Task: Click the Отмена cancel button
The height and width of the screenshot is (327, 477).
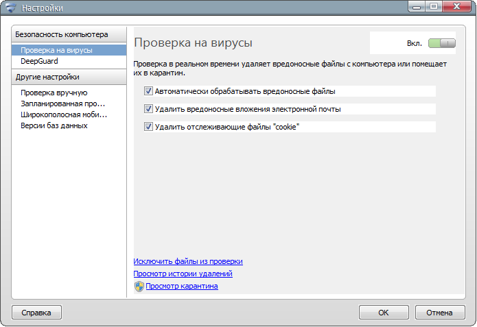Action: pos(440,313)
